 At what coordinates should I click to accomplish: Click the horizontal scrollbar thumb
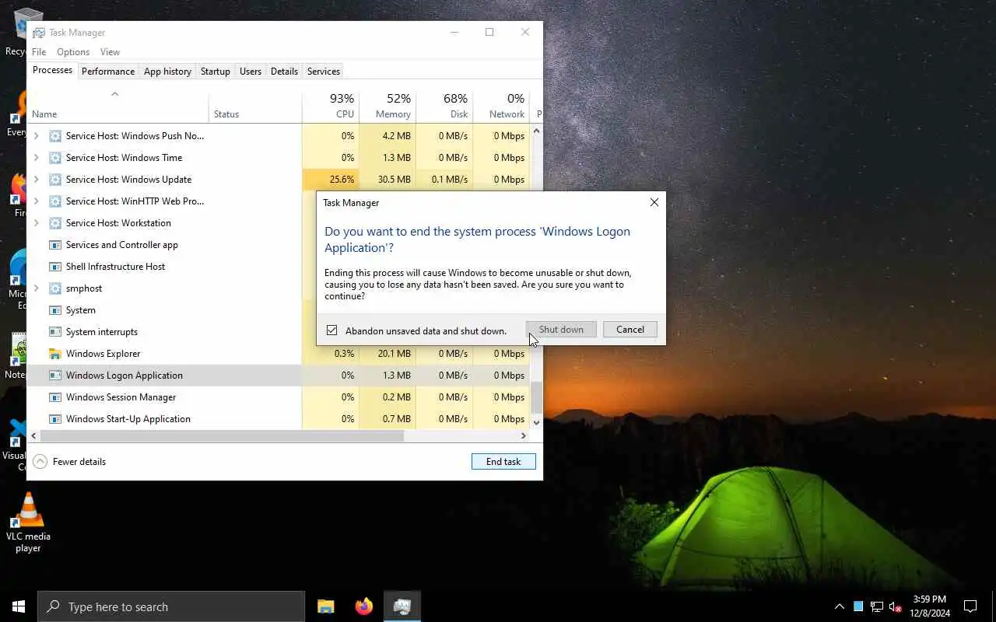[x=221, y=436]
